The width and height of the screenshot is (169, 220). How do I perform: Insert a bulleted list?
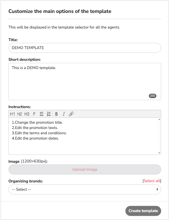[x=42, y=114]
